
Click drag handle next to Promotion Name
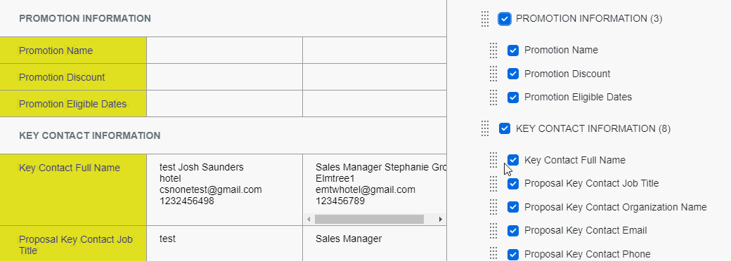point(493,51)
